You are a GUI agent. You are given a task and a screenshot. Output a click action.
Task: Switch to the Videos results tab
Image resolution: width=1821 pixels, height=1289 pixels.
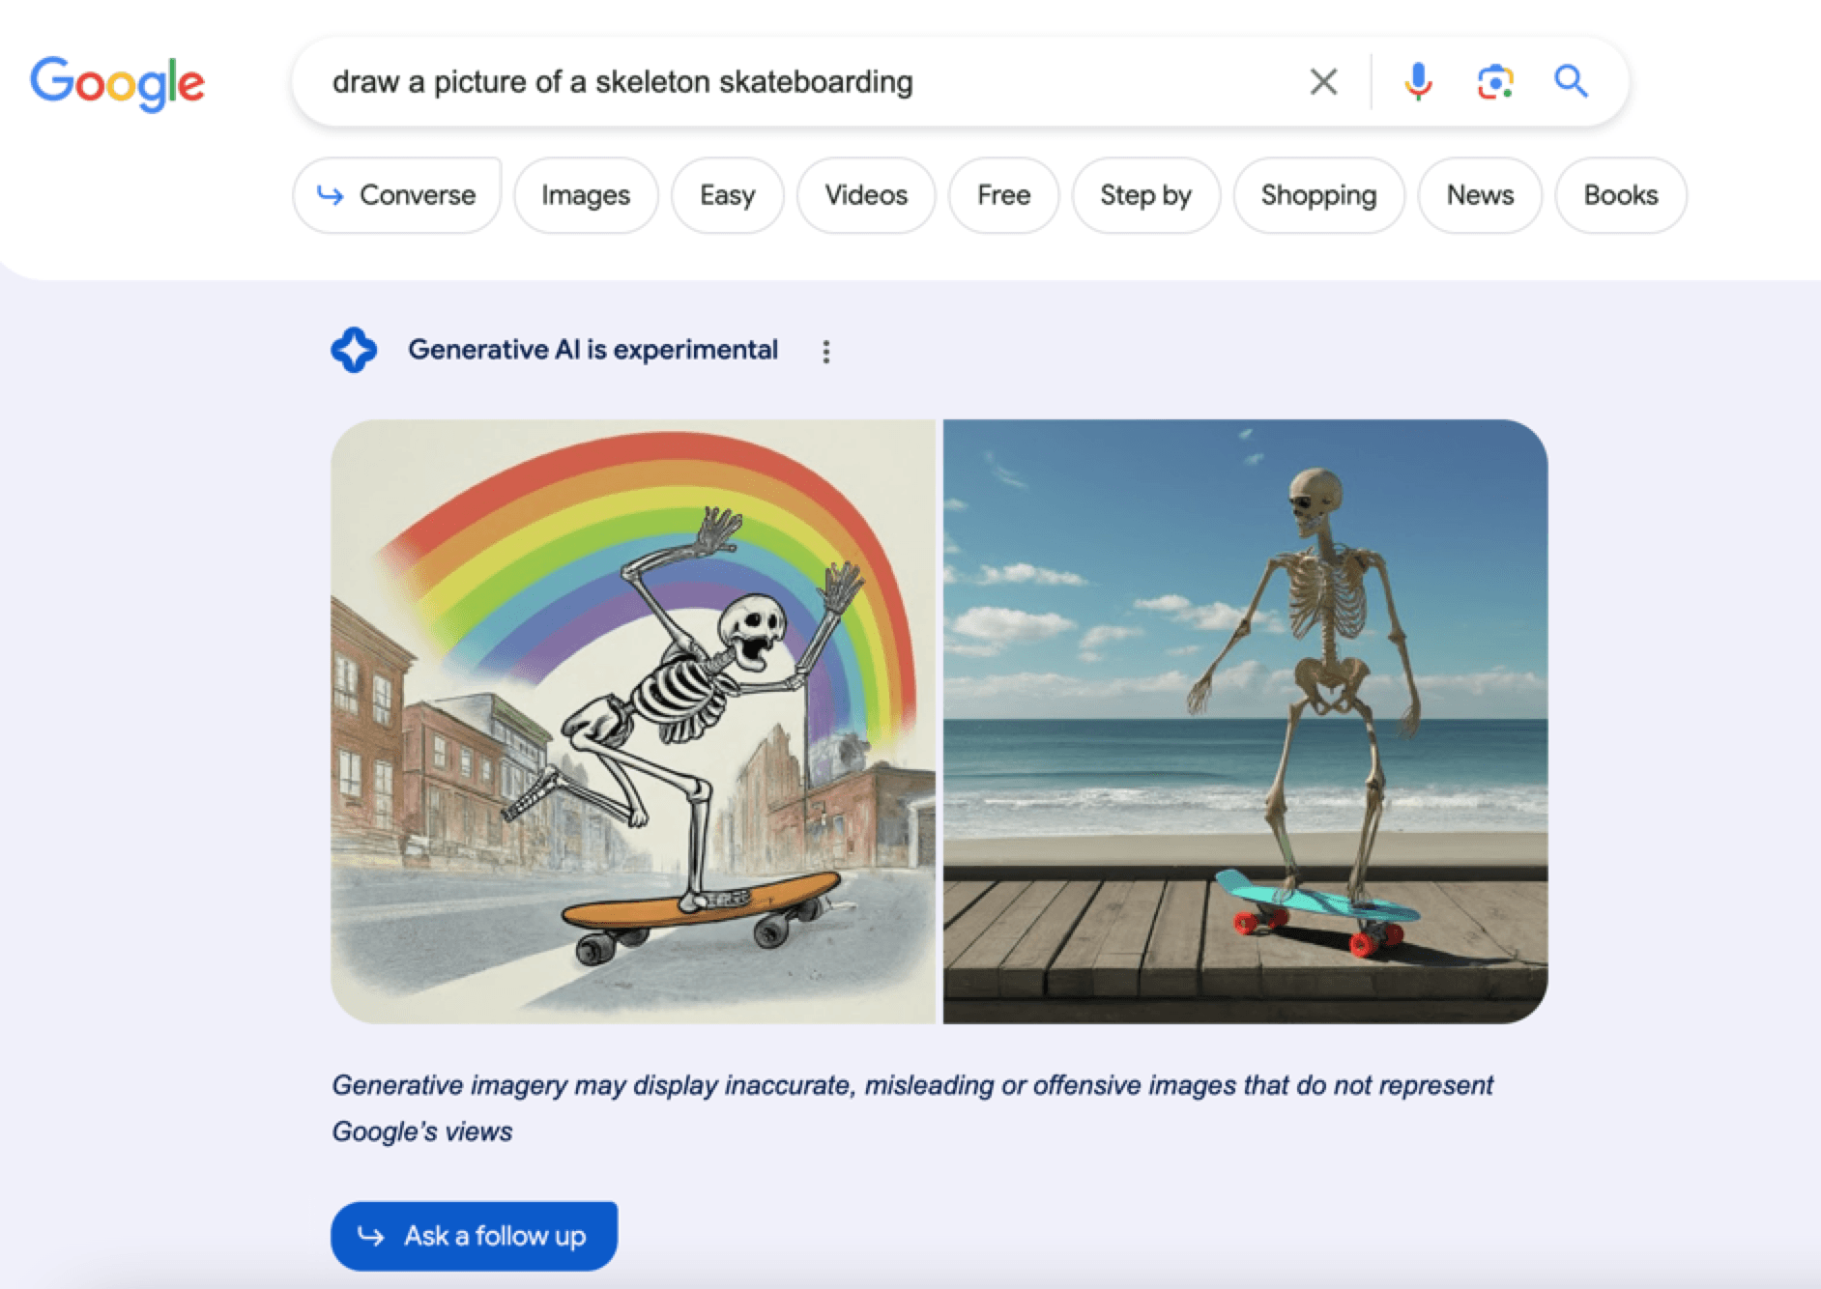(x=865, y=195)
